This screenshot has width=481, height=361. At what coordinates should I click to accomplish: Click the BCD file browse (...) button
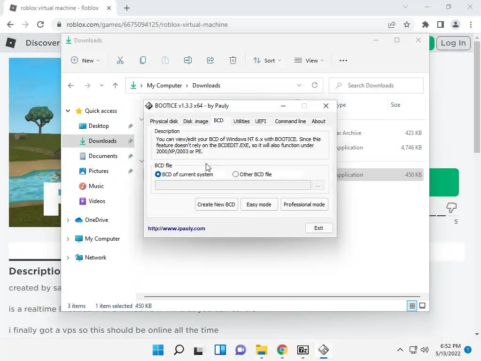point(318,185)
